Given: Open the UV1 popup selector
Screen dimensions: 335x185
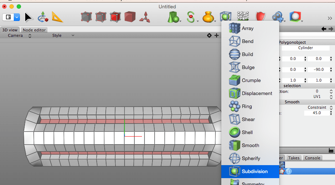Looking at the screenshot, I should 323,96.
